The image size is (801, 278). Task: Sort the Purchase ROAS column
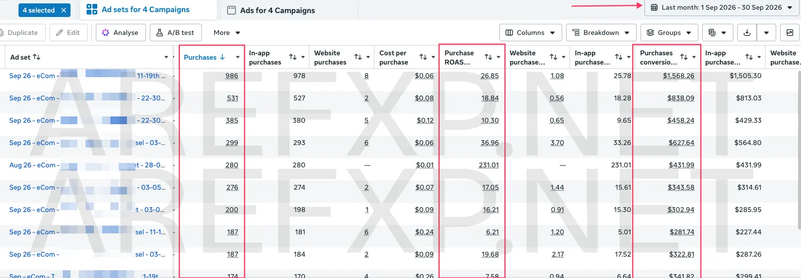[488, 57]
